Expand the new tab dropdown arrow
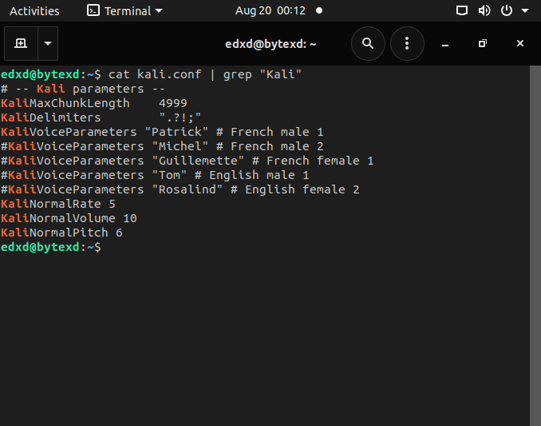 click(48, 43)
